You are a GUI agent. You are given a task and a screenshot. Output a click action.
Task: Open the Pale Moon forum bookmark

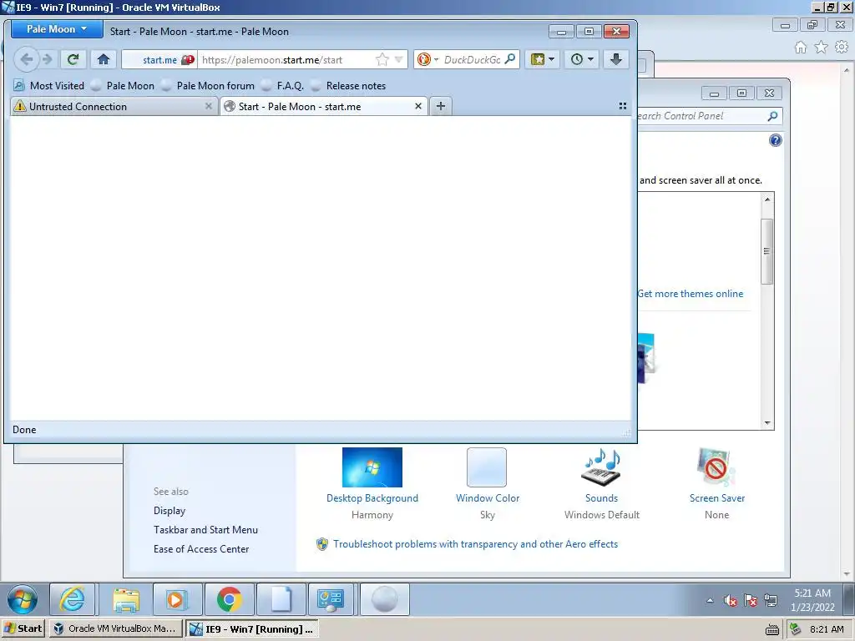coord(208,86)
